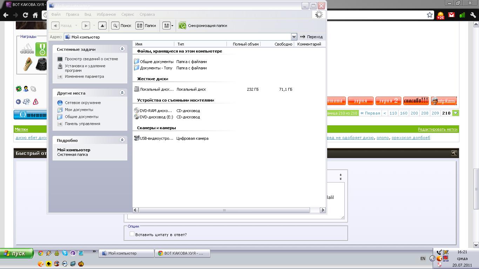Open the Сервис menu
The image size is (479, 269).
coord(128,14)
